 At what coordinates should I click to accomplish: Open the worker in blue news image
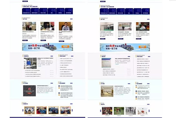pos(31,63)
